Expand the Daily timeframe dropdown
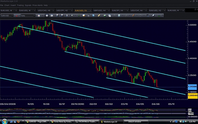 (x=34, y=16)
